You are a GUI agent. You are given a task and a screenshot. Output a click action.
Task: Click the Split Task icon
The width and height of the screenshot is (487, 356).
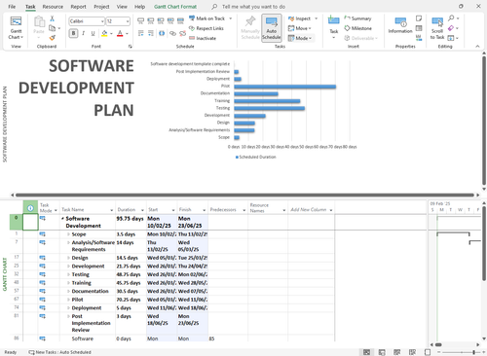pos(162,33)
